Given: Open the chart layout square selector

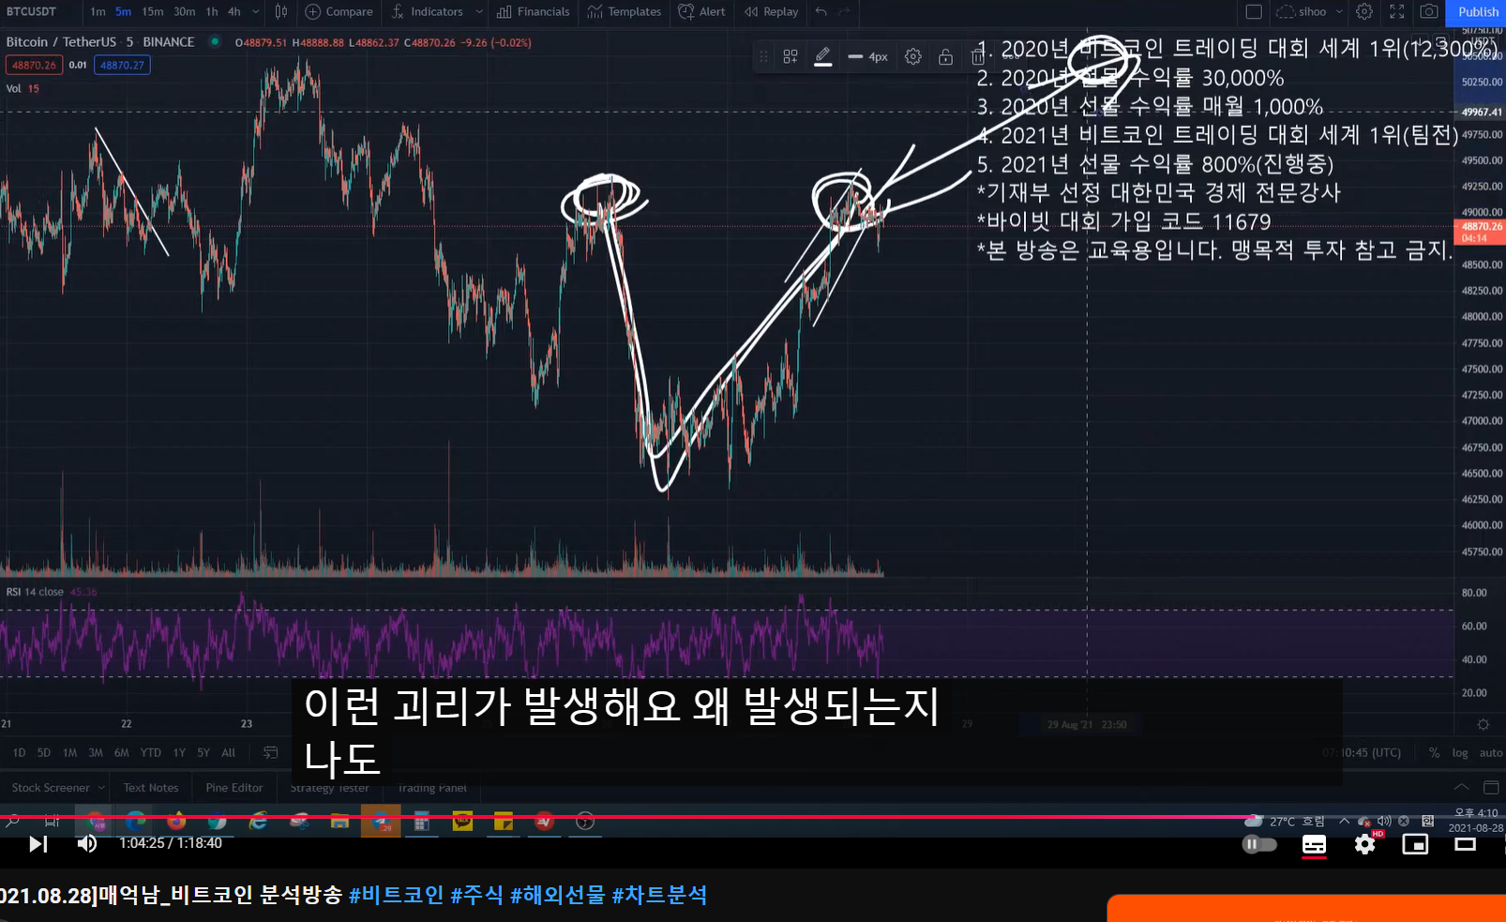Looking at the screenshot, I should 1253,12.
